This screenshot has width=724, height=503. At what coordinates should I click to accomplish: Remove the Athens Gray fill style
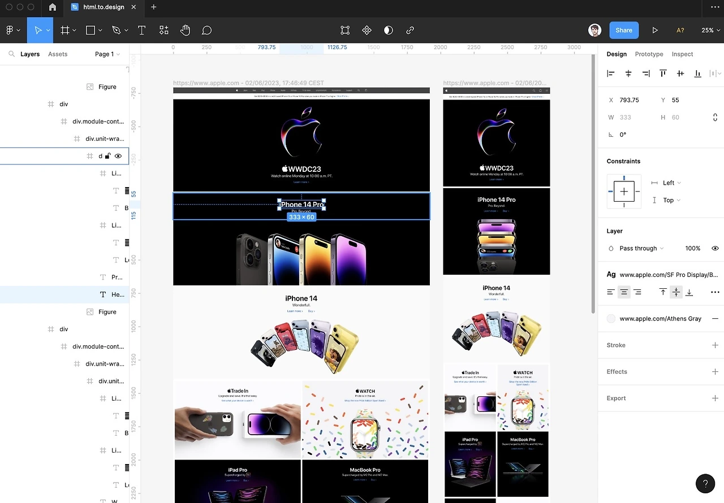click(x=715, y=319)
